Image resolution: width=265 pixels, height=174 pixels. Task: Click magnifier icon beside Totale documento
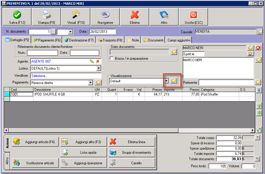coord(257,159)
